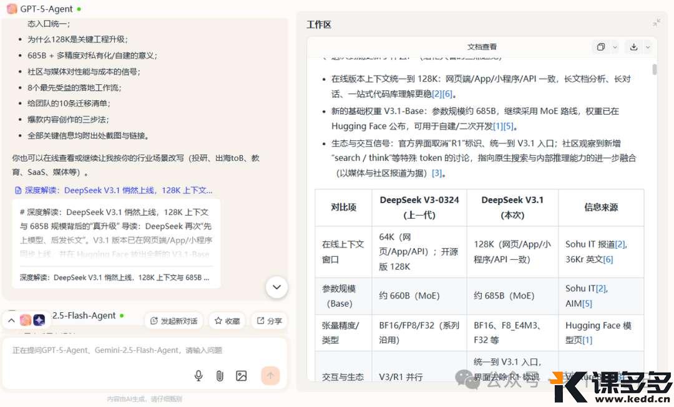The image size is (674, 407).
Task: Open dropdown arrow next to copy icon
Action: point(615,47)
